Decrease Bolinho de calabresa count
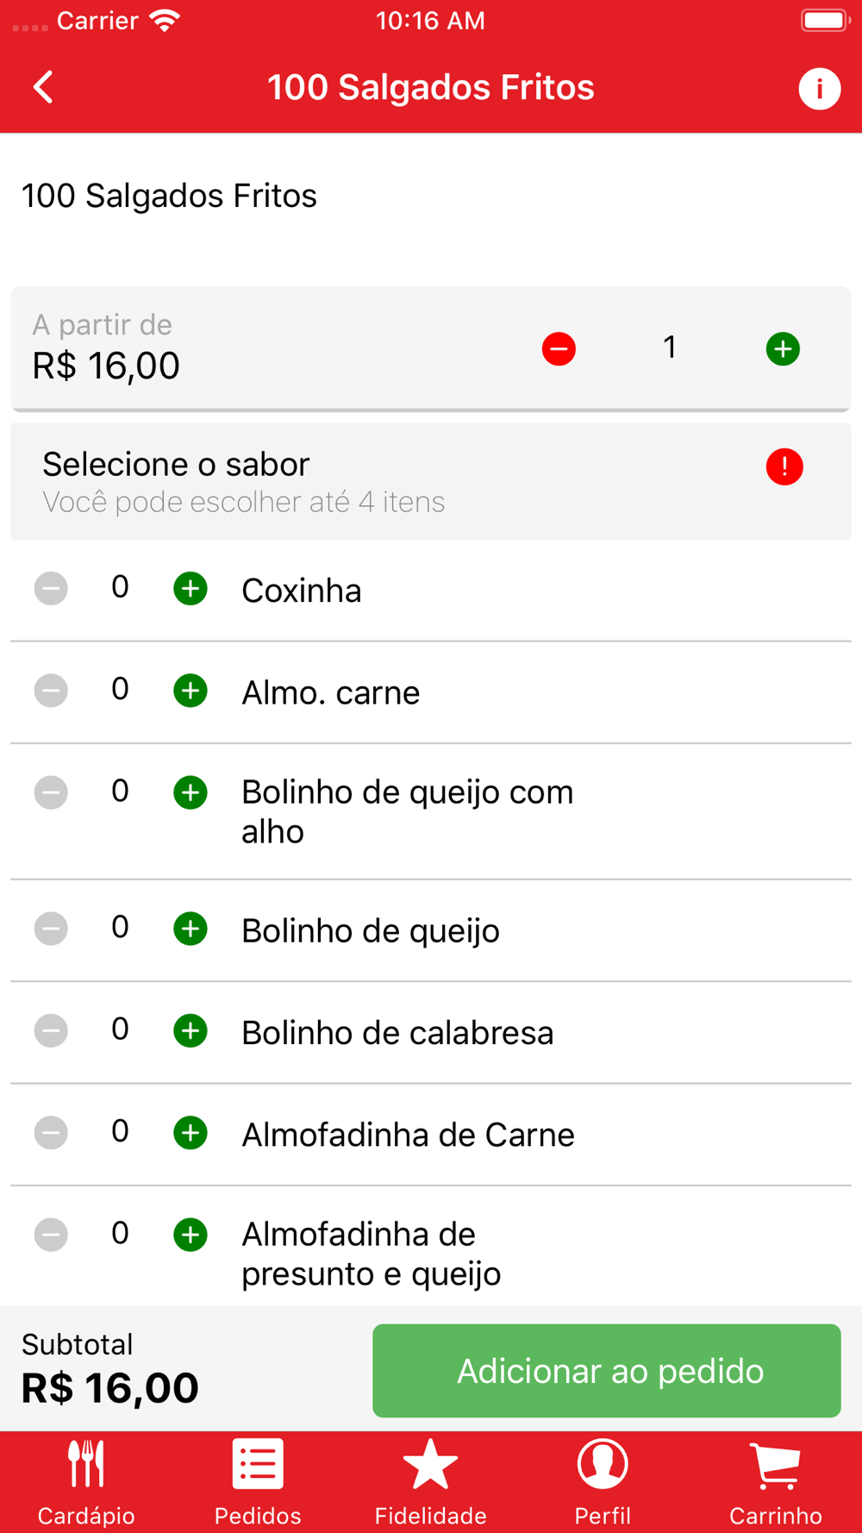Image resolution: width=862 pixels, height=1533 pixels. (51, 1030)
